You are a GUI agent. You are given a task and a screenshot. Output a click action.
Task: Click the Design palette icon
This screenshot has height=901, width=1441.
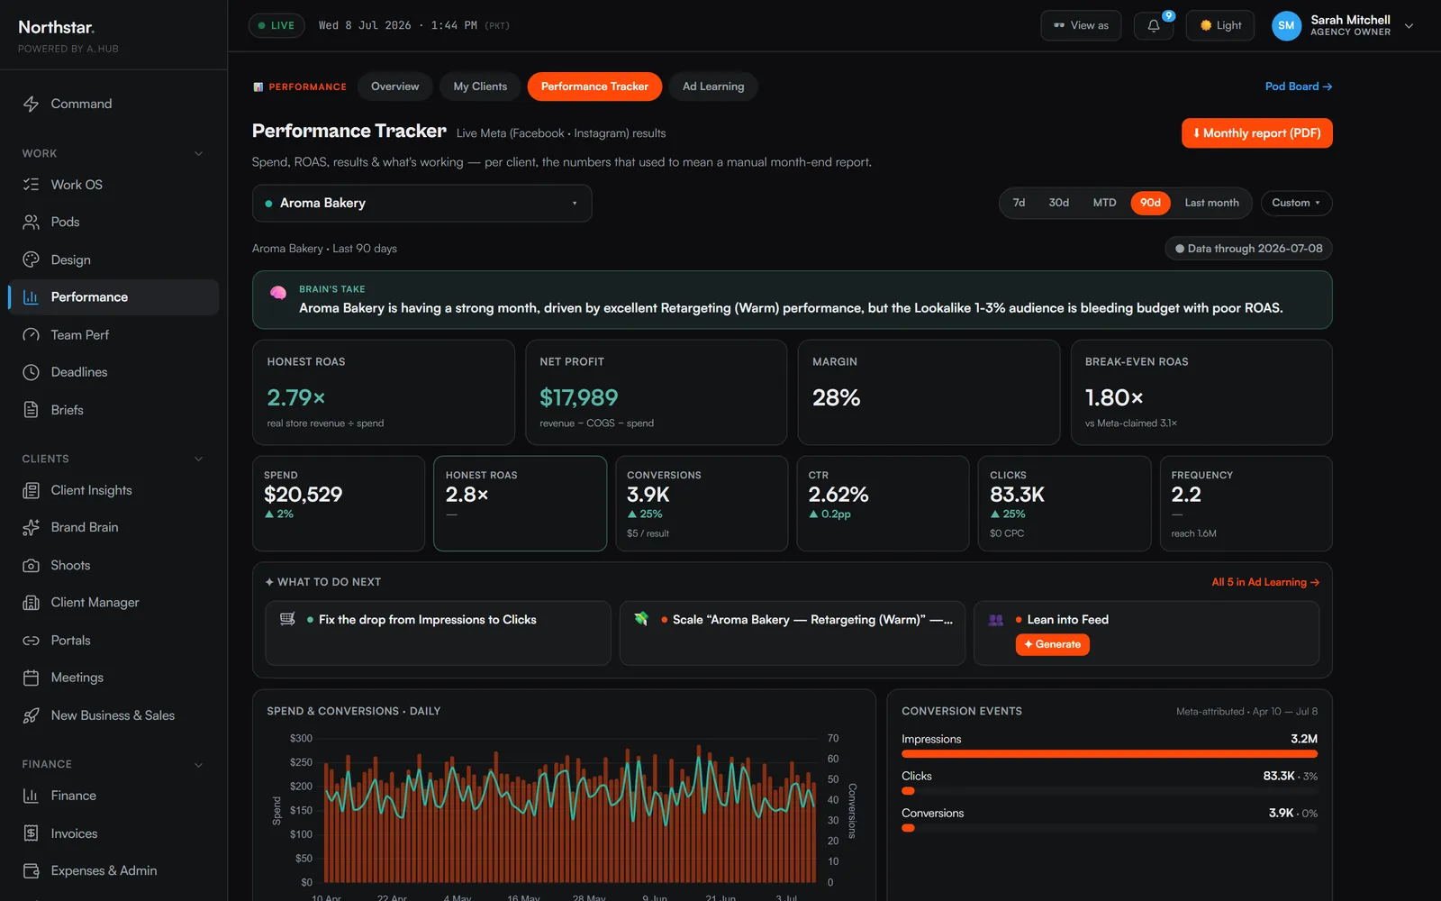31,259
